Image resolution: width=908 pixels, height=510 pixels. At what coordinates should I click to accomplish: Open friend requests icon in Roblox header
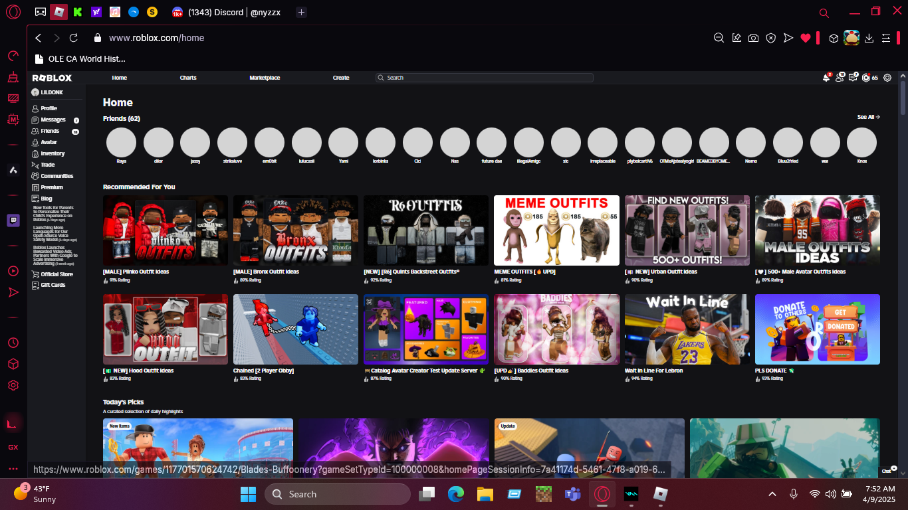click(x=840, y=78)
